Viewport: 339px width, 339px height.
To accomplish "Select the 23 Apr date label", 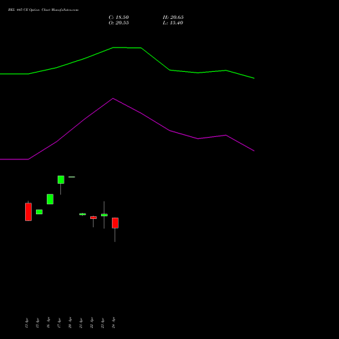I will click(102, 323).
